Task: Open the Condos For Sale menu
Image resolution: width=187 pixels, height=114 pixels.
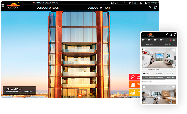Action: 47,8
